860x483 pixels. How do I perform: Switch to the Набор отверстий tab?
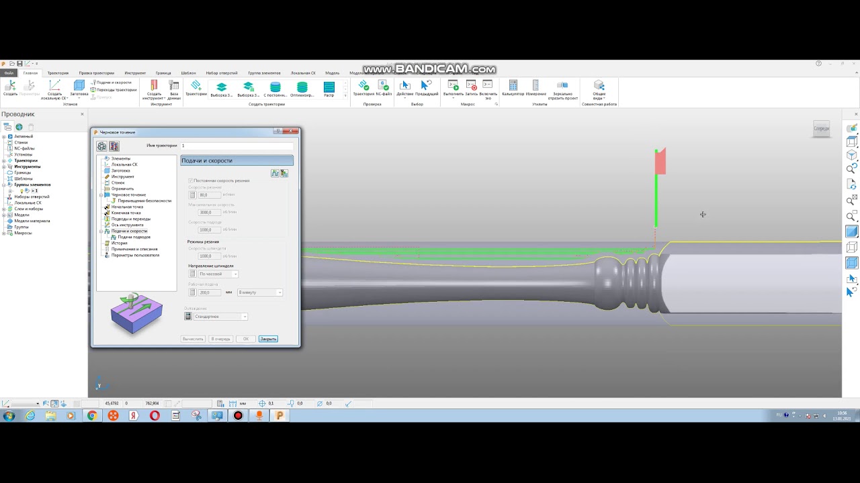[222, 72]
